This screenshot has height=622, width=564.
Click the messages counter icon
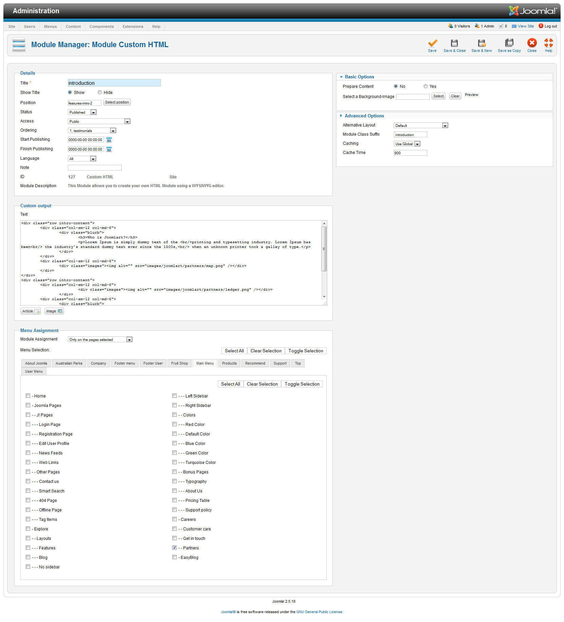point(501,26)
